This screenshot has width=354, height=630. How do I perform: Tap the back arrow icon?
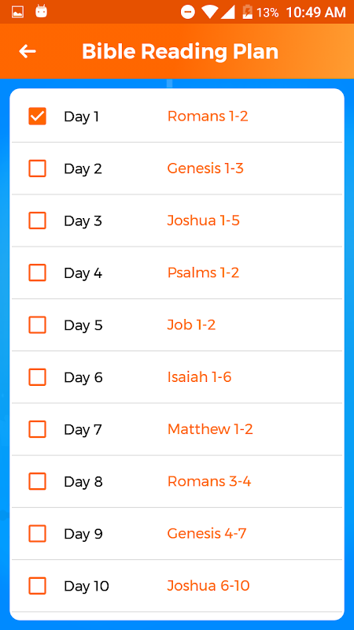tap(28, 51)
